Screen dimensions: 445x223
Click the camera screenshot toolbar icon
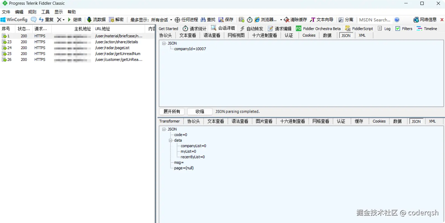242,20
